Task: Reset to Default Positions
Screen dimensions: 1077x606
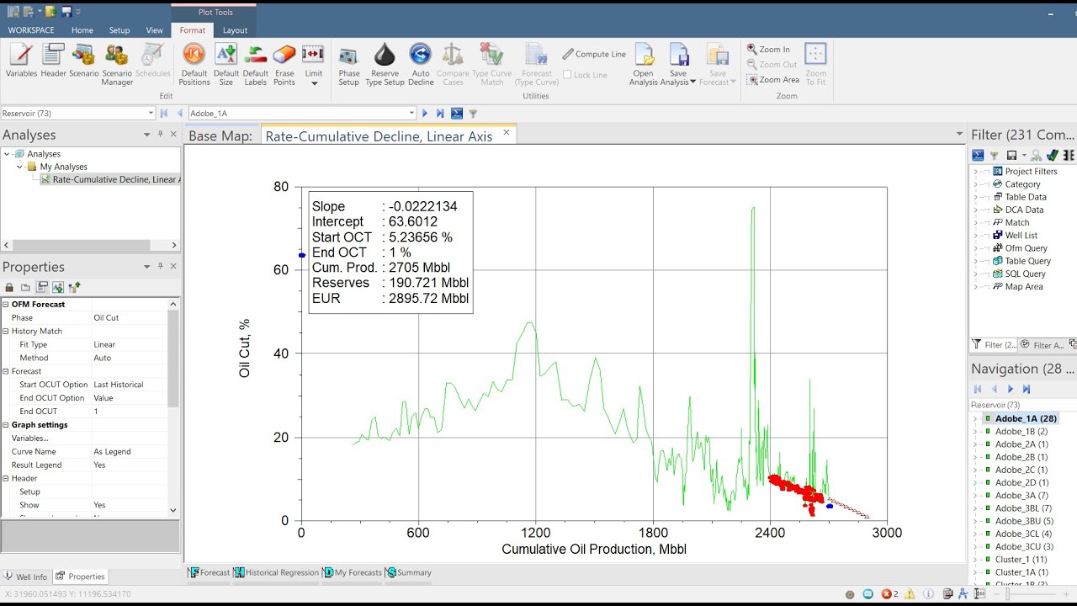Action: [x=194, y=65]
